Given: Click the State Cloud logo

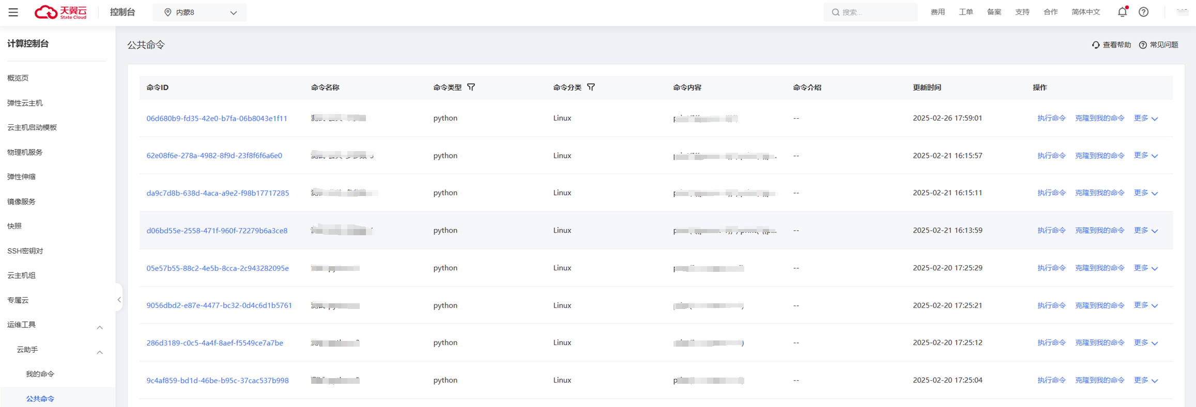Looking at the screenshot, I should 60,12.
